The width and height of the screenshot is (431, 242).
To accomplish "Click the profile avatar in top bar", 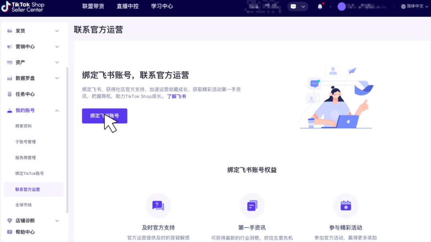I will tap(342, 6).
